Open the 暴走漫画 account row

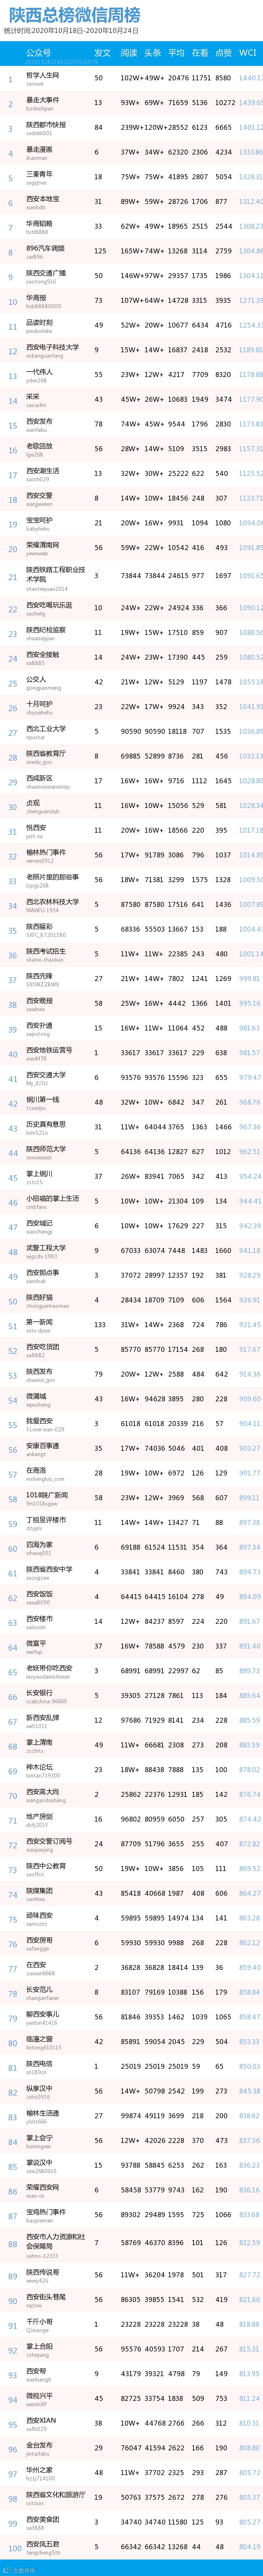[131, 153]
